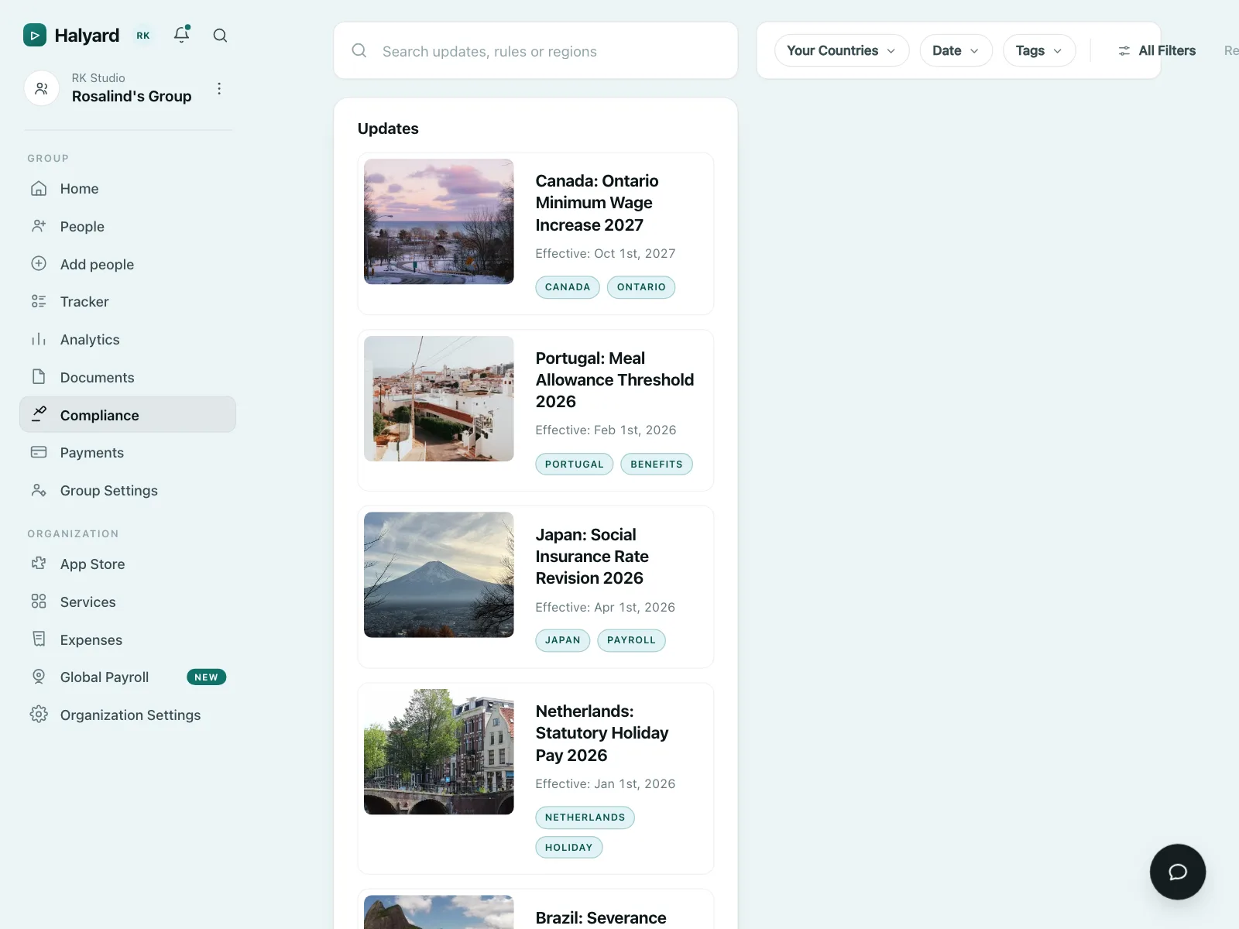Open the sidebar search magnifier
The image size is (1239, 929).
point(220,35)
